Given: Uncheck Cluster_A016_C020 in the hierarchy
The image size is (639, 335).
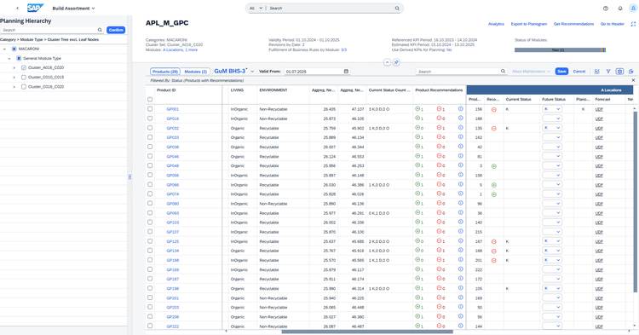Looking at the screenshot, I should (24, 67).
